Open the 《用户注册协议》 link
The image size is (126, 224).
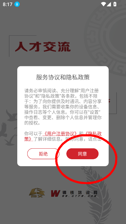click(61, 133)
